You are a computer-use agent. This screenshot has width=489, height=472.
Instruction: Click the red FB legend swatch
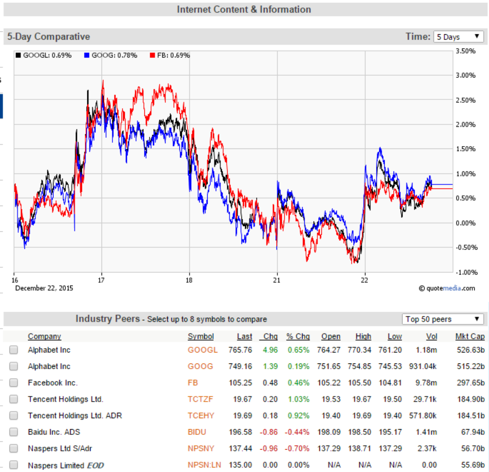pos(152,55)
